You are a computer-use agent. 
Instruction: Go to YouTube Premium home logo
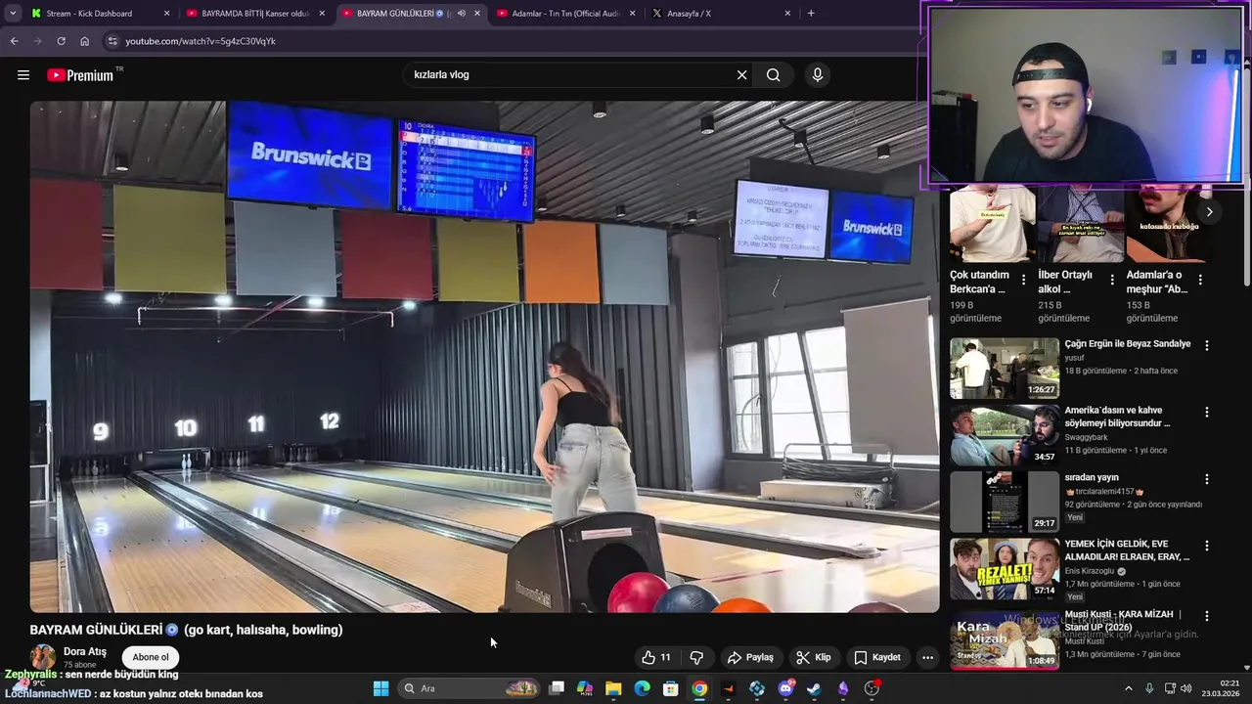[80, 75]
